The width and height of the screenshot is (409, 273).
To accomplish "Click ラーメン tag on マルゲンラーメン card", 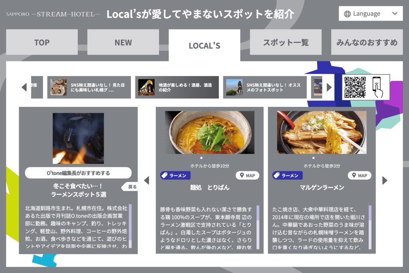I will point(288,175).
